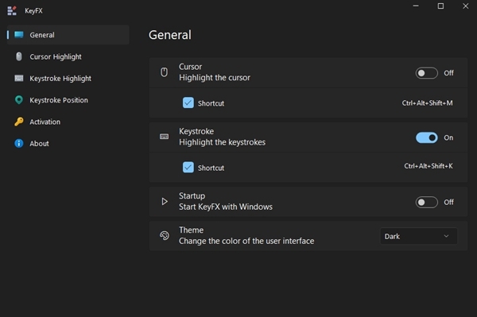Enable Start KeyFX with Windows toggle
The image size is (477, 317).
[x=426, y=202]
